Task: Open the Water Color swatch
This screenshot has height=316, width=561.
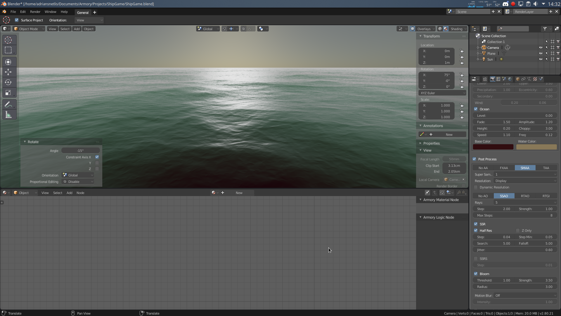Action: point(536,147)
